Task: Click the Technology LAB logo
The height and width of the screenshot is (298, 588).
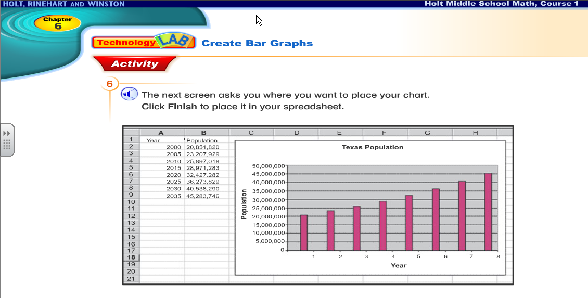Action: (144, 42)
